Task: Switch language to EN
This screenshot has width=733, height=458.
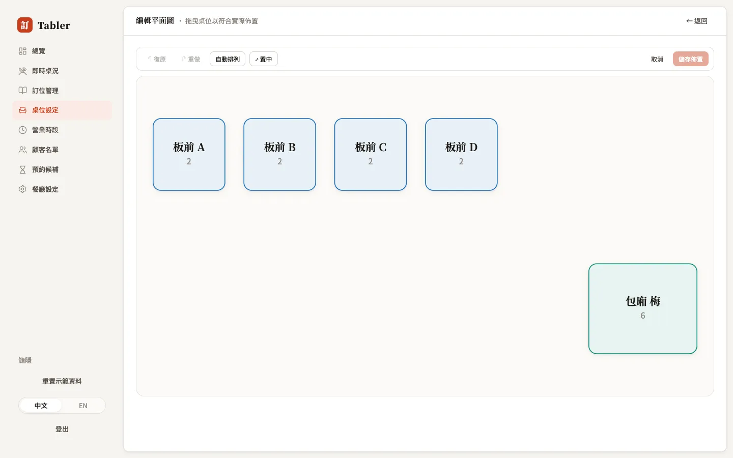Action: (83, 406)
